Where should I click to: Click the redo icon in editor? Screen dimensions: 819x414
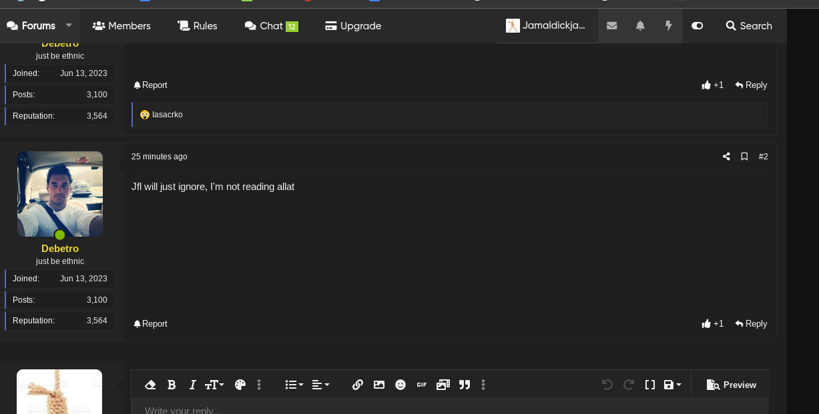[x=628, y=385]
